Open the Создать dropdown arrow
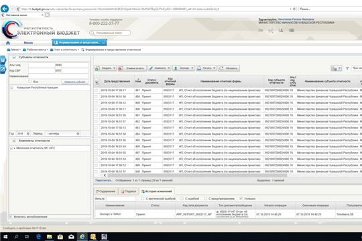This screenshot has width=362, height=241. pos(114,68)
